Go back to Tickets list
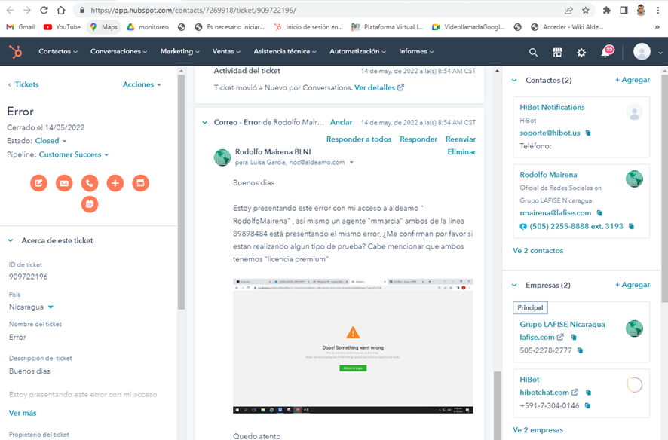 (23, 84)
